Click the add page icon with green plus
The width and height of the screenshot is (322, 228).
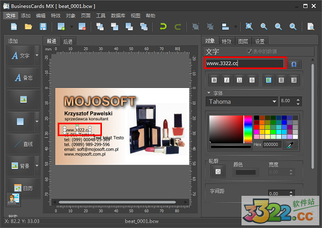coord(61,27)
